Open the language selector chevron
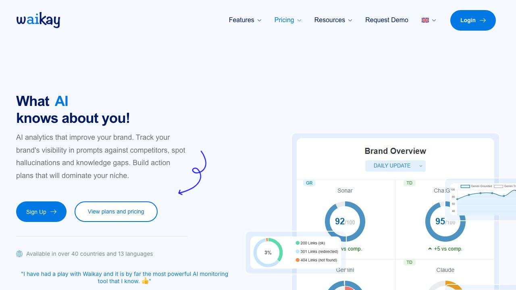Screen dimensions: 516x290 pos(434,20)
